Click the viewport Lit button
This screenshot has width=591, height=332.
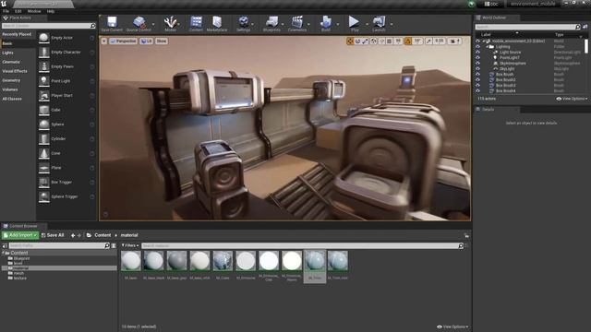point(146,41)
